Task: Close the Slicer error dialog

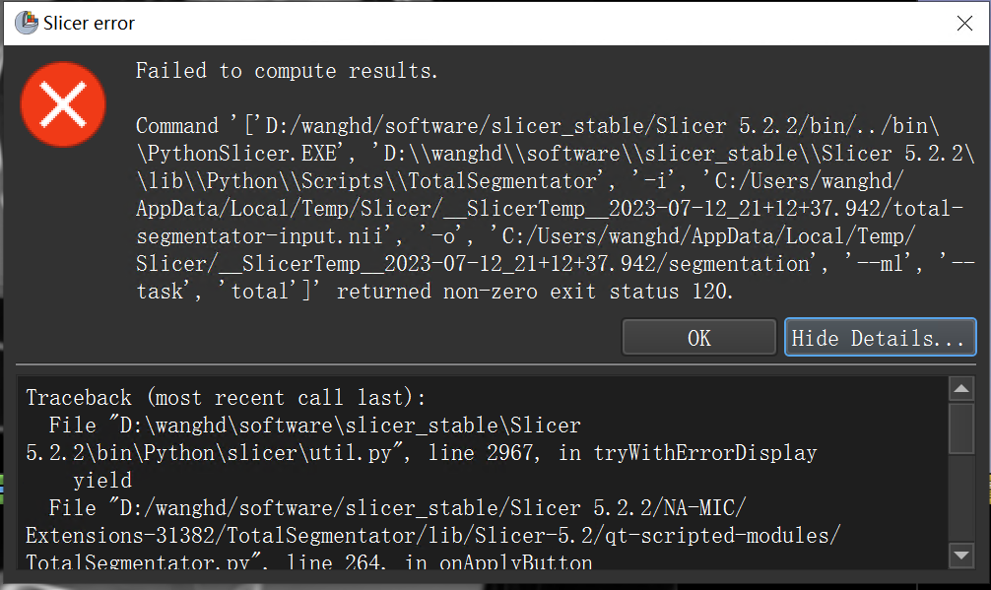Action: [x=964, y=23]
